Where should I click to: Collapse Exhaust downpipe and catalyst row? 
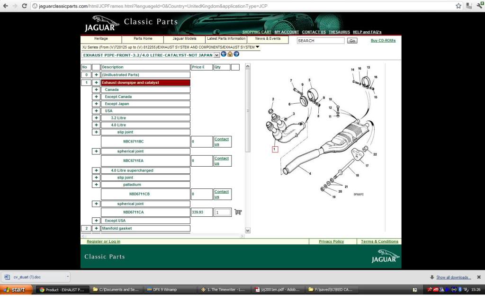[x=96, y=82]
